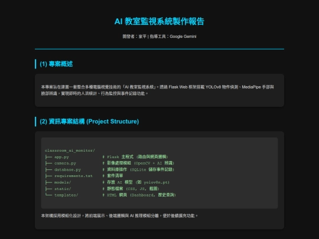The image size is (319, 239).
Task: Click the root folder line "classroom_ai_monitor/"
Action: (70, 150)
